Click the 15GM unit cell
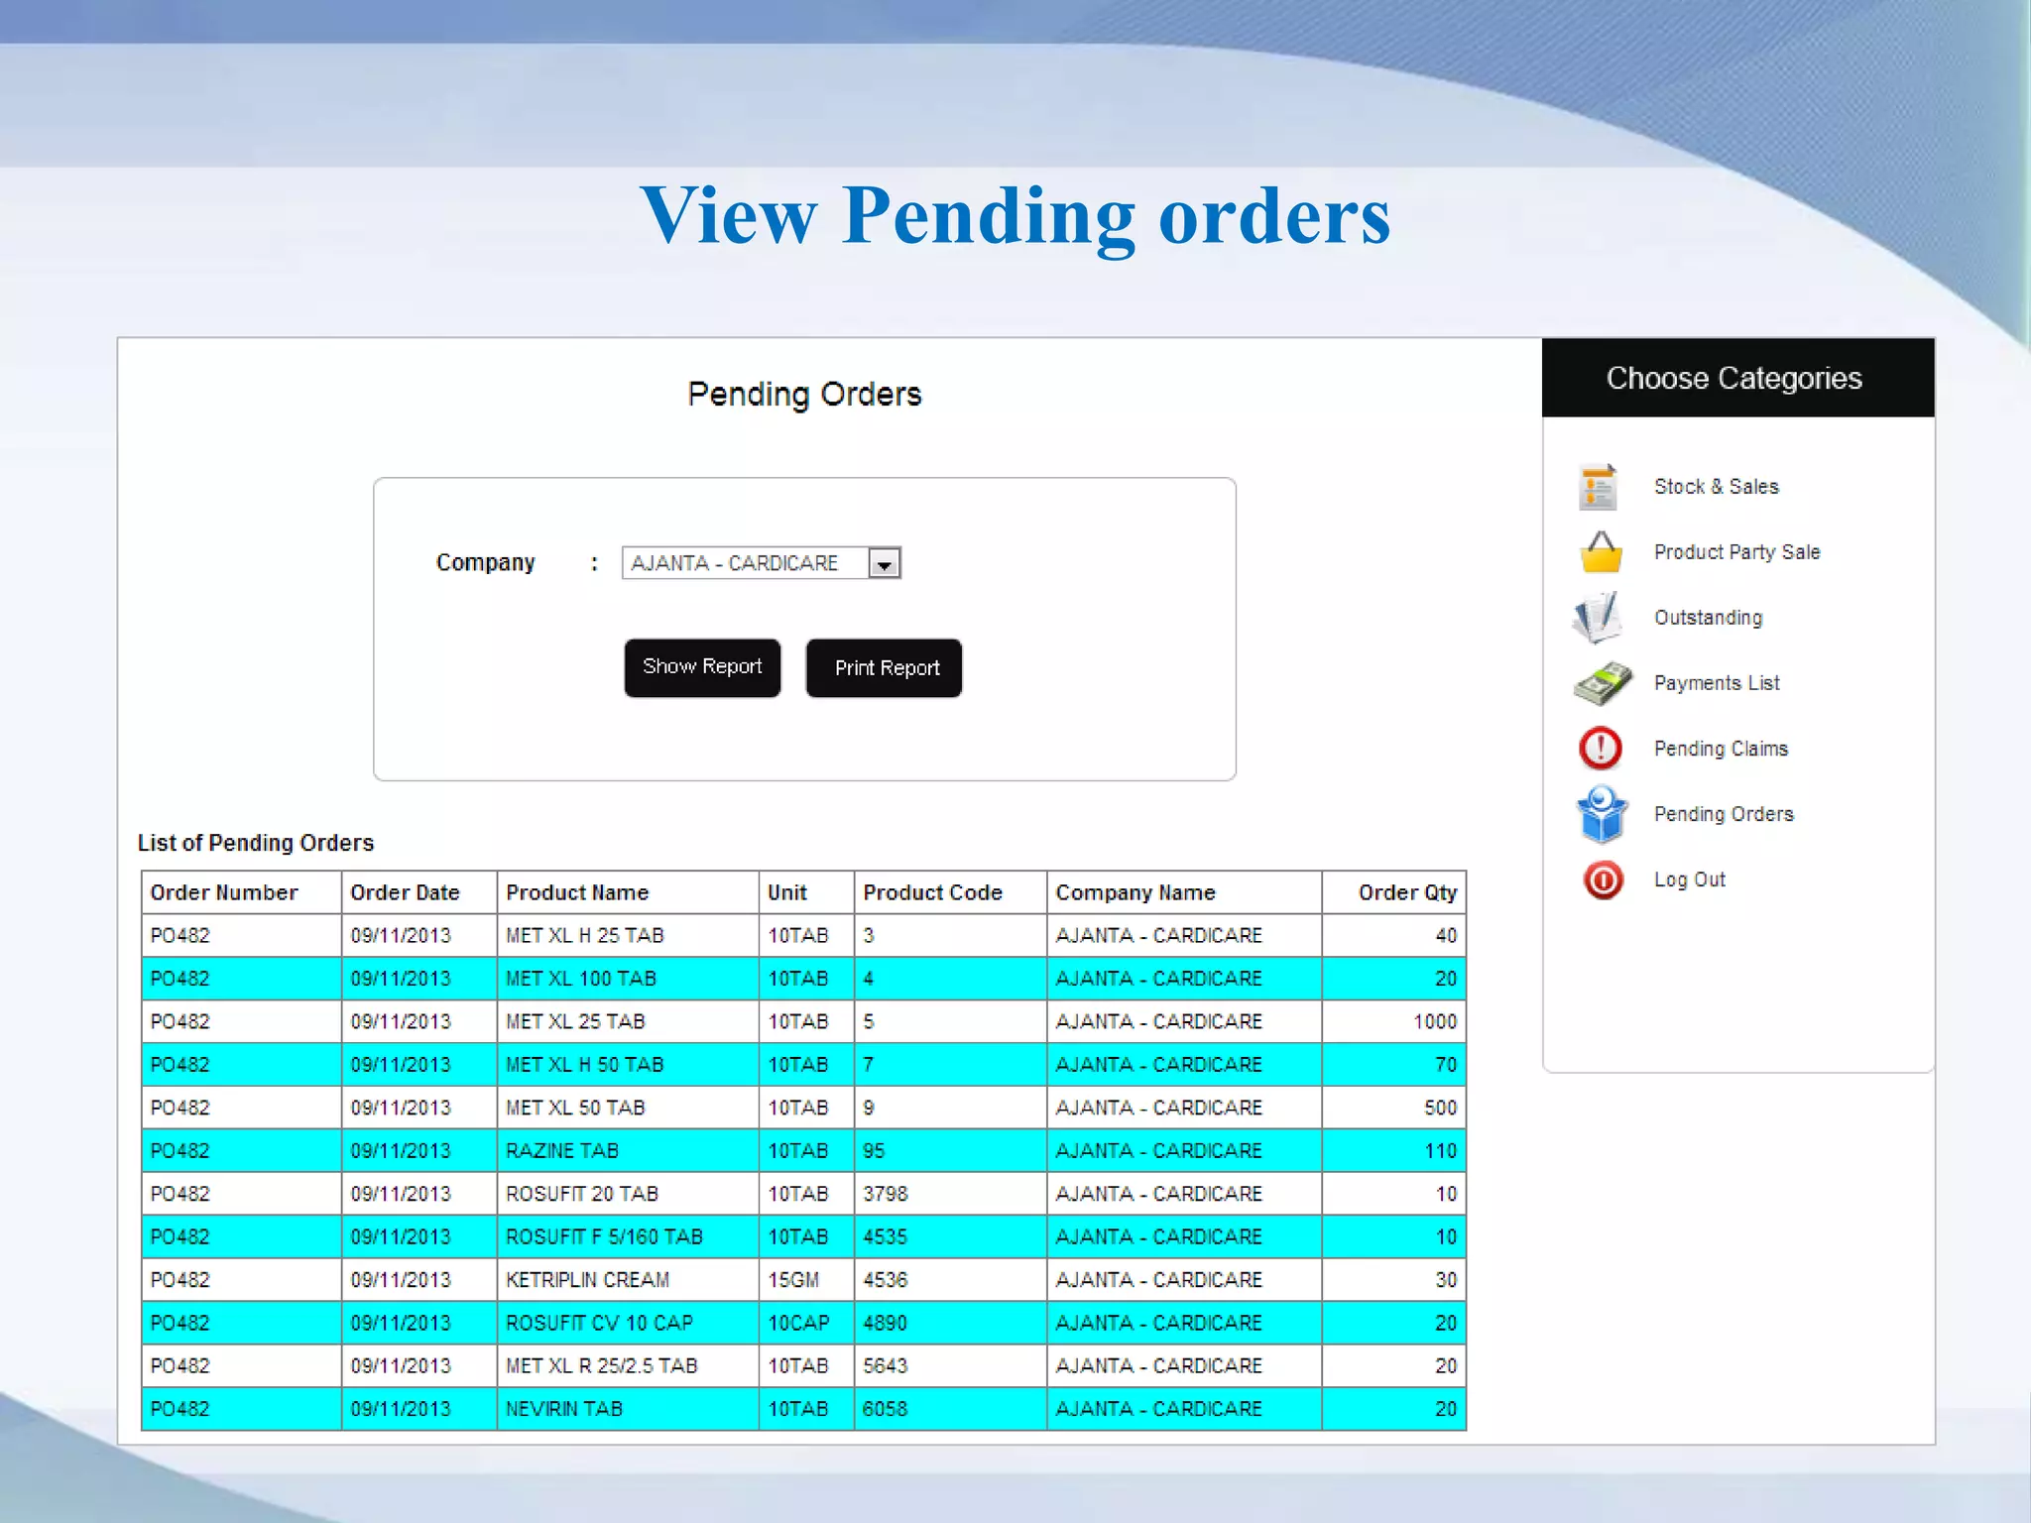 click(806, 1280)
